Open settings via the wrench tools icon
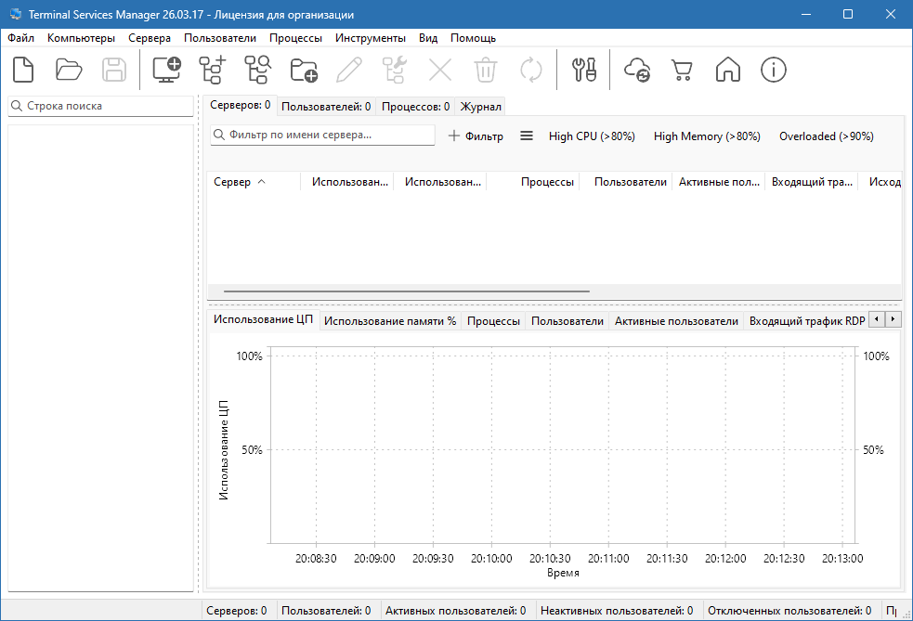The image size is (913, 621). [583, 70]
